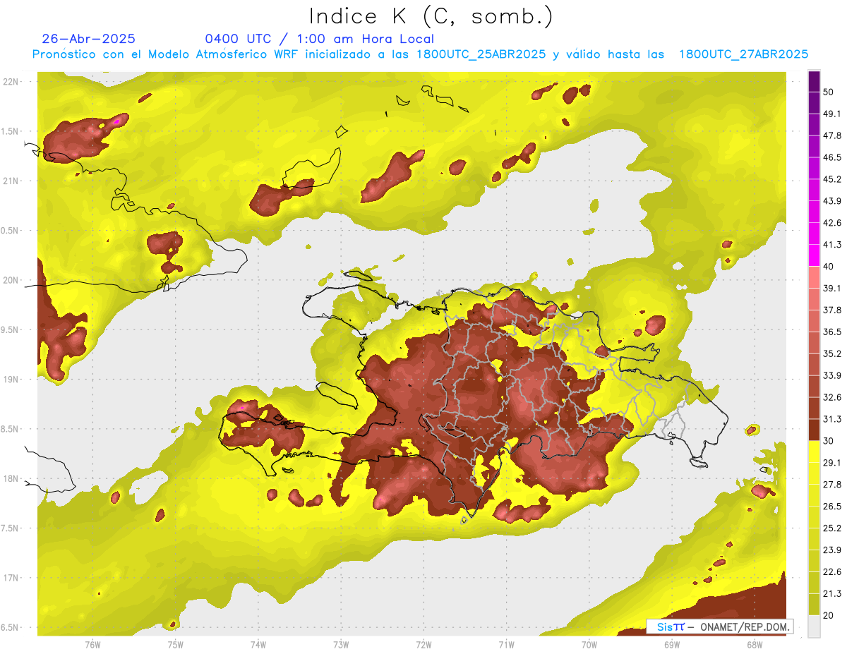Click the color scale value '37.8'
The height and width of the screenshot is (654, 847).
pyautogui.click(x=832, y=310)
